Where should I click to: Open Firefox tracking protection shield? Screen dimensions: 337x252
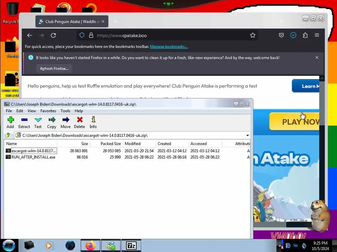click(x=82, y=35)
